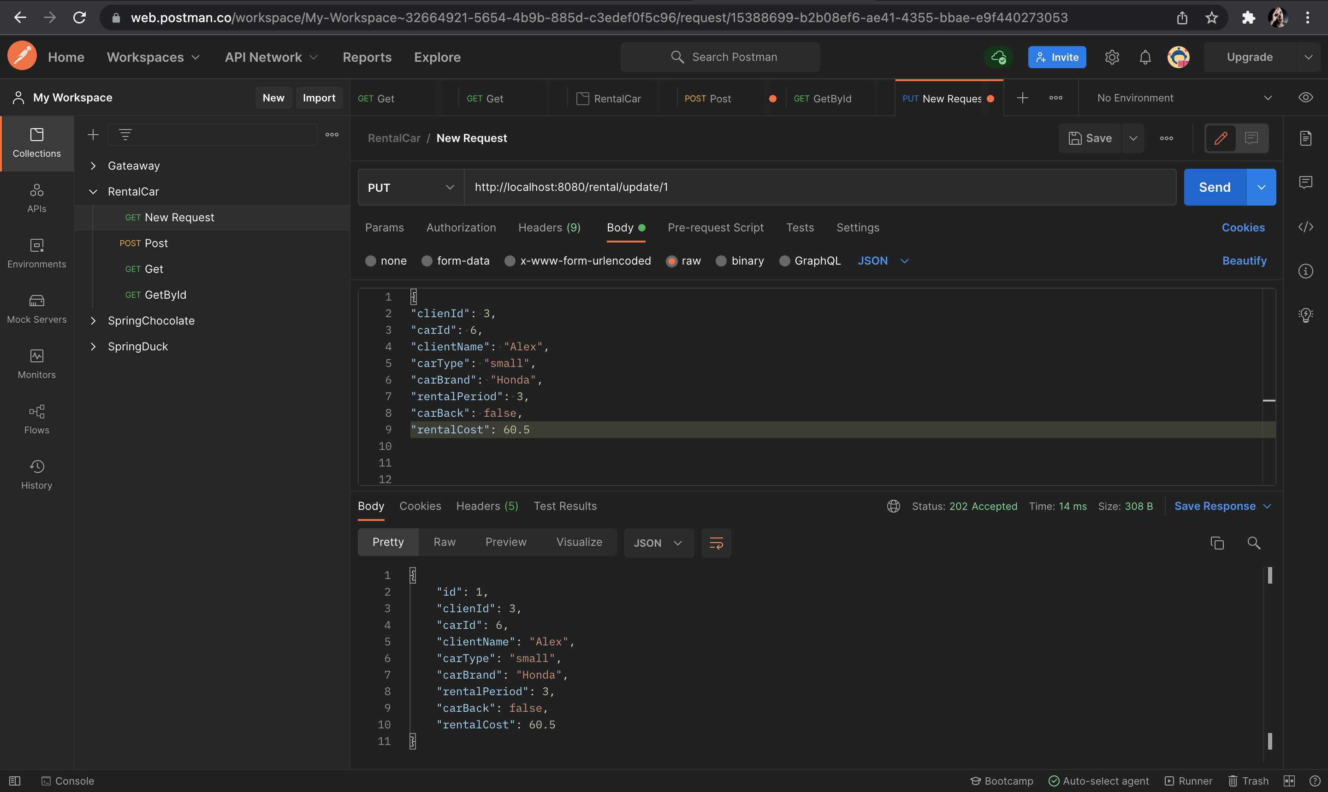1328x792 pixels.
Task: Show environment quick look eye icon
Action: 1305,98
